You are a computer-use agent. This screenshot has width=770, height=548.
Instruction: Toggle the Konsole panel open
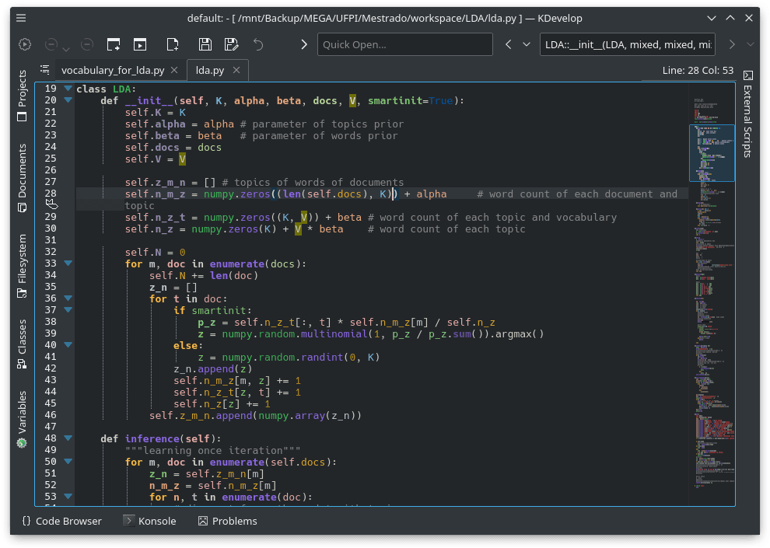pos(150,521)
